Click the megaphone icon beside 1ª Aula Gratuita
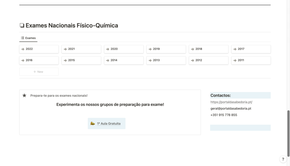 (x=93, y=124)
